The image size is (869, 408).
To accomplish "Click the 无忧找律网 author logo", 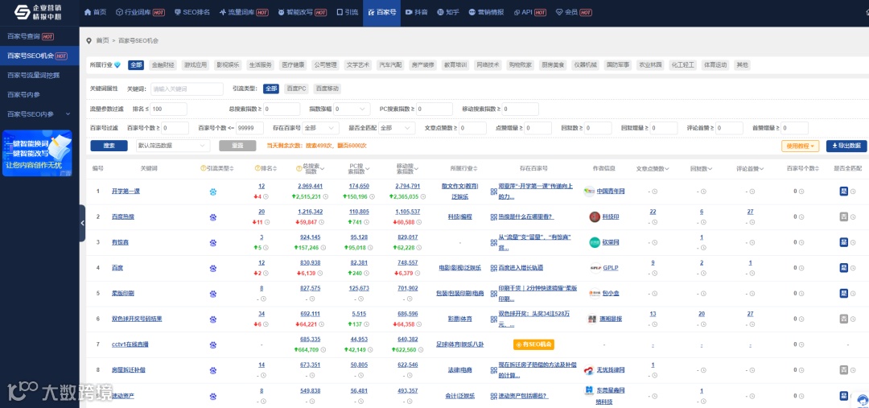I will pos(589,369).
